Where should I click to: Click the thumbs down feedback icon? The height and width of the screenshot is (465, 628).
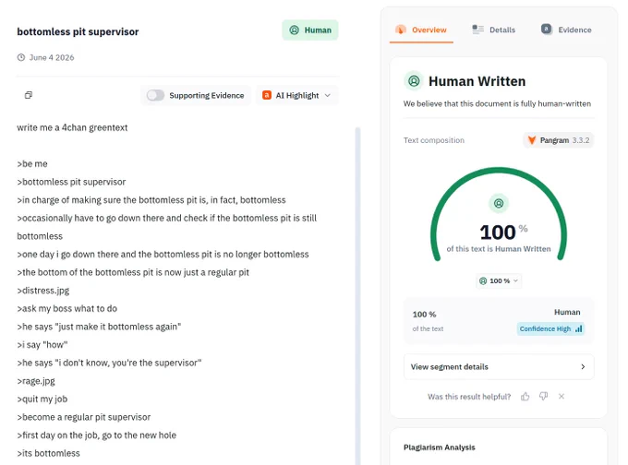tap(543, 396)
